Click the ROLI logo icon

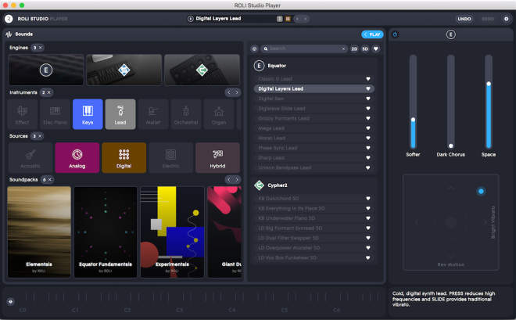[x=9, y=19]
